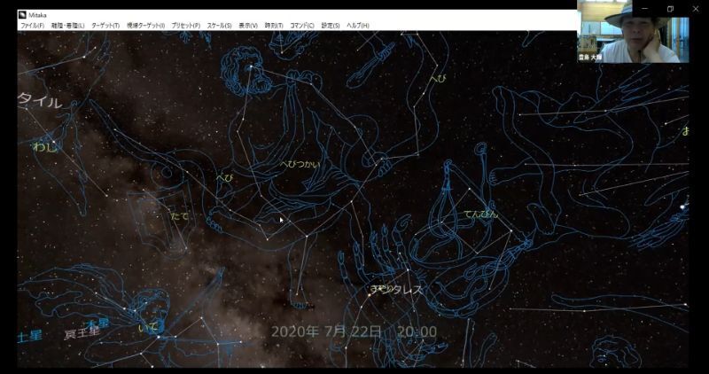The image size is (709, 374).
Task: Click the てんびん constellation label
Action: tap(481, 214)
